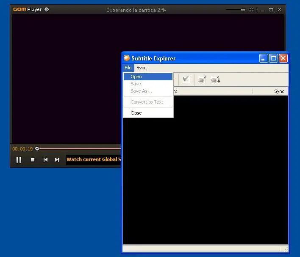300x257 pixels.
Task: Toggle GOM Player fullscreen mode icon
Action: click(x=251, y=10)
